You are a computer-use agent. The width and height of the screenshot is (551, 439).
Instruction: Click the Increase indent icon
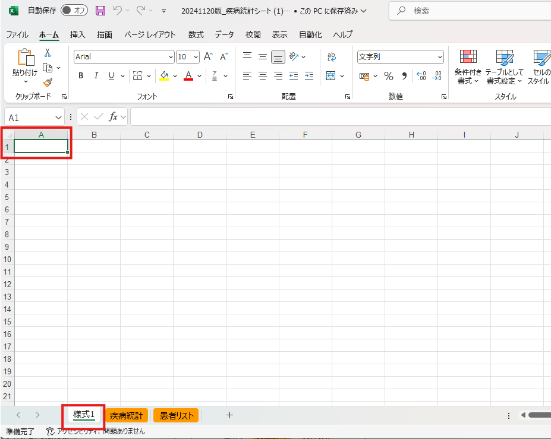pos(309,76)
